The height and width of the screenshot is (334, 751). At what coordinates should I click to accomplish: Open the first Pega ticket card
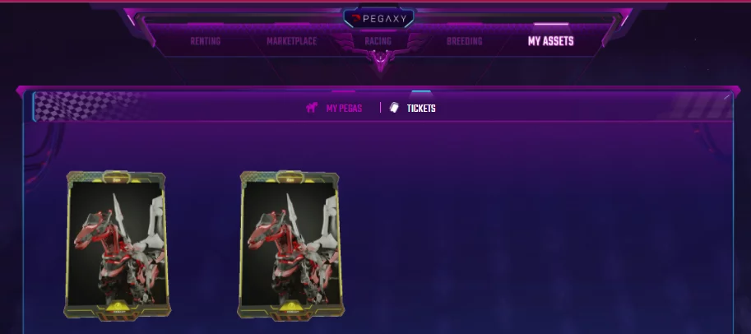click(x=117, y=244)
